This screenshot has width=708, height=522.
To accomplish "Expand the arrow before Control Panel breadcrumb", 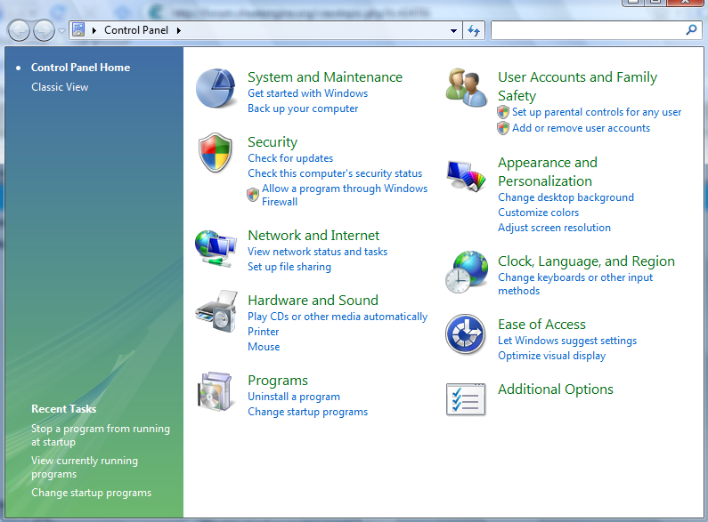I will point(94,30).
